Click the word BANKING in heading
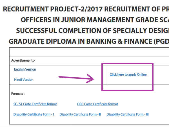Screen dimensions: 169x127 pyautogui.click(x=101, y=41)
